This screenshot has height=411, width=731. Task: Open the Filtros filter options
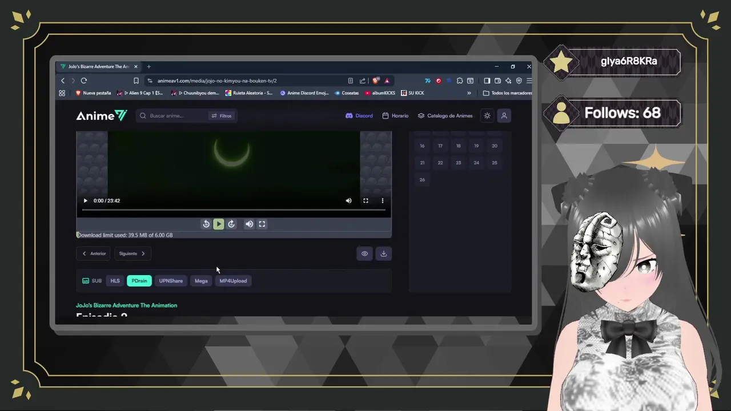(222, 116)
